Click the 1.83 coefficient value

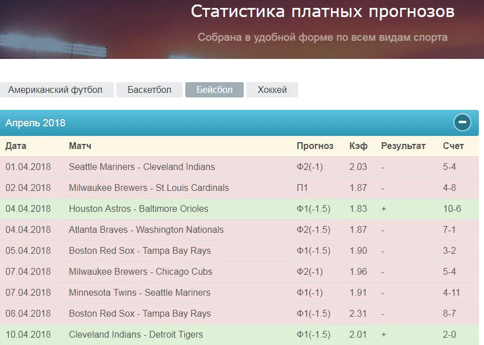[358, 208]
